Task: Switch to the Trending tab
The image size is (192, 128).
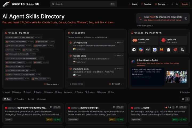Action: (x=19, y=99)
